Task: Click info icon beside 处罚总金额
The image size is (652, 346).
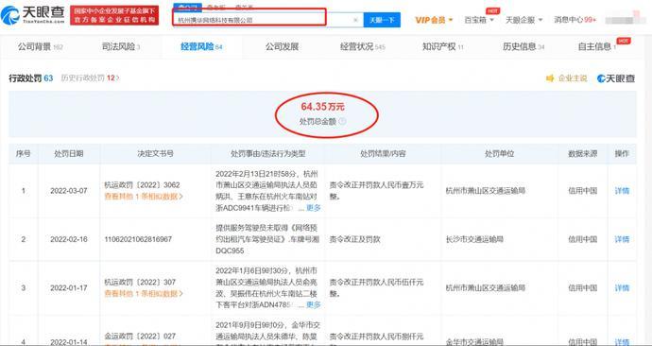Action: point(342,121)
